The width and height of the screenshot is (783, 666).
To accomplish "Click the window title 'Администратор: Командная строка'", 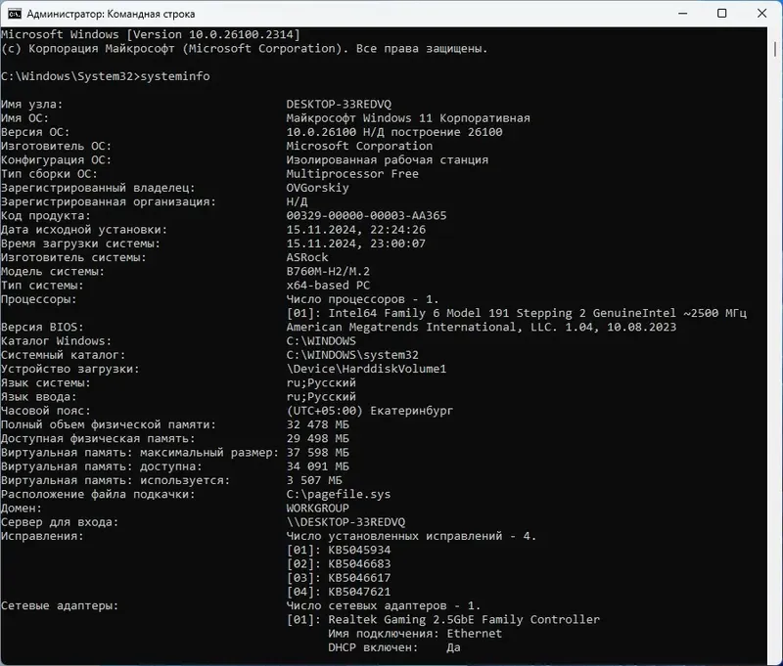I will pos(111,14).
